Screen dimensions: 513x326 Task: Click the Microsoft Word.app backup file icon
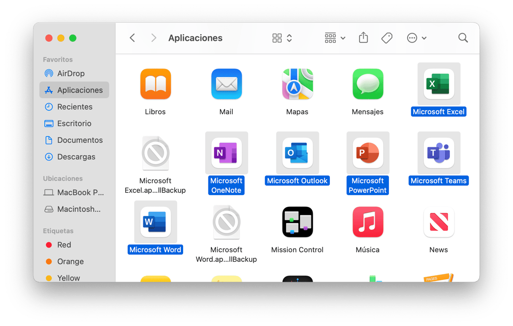227,222
